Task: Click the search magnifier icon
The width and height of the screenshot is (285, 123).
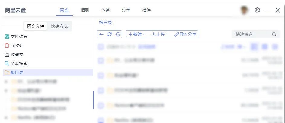Action: click(274, 34)
